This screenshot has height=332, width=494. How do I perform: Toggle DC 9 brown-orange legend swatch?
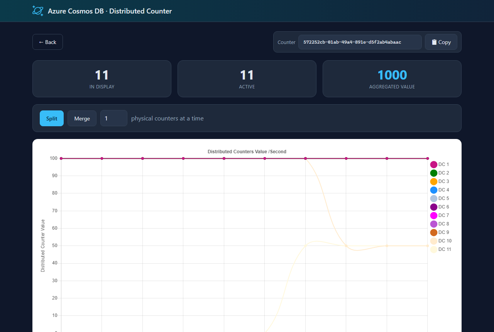434,232
